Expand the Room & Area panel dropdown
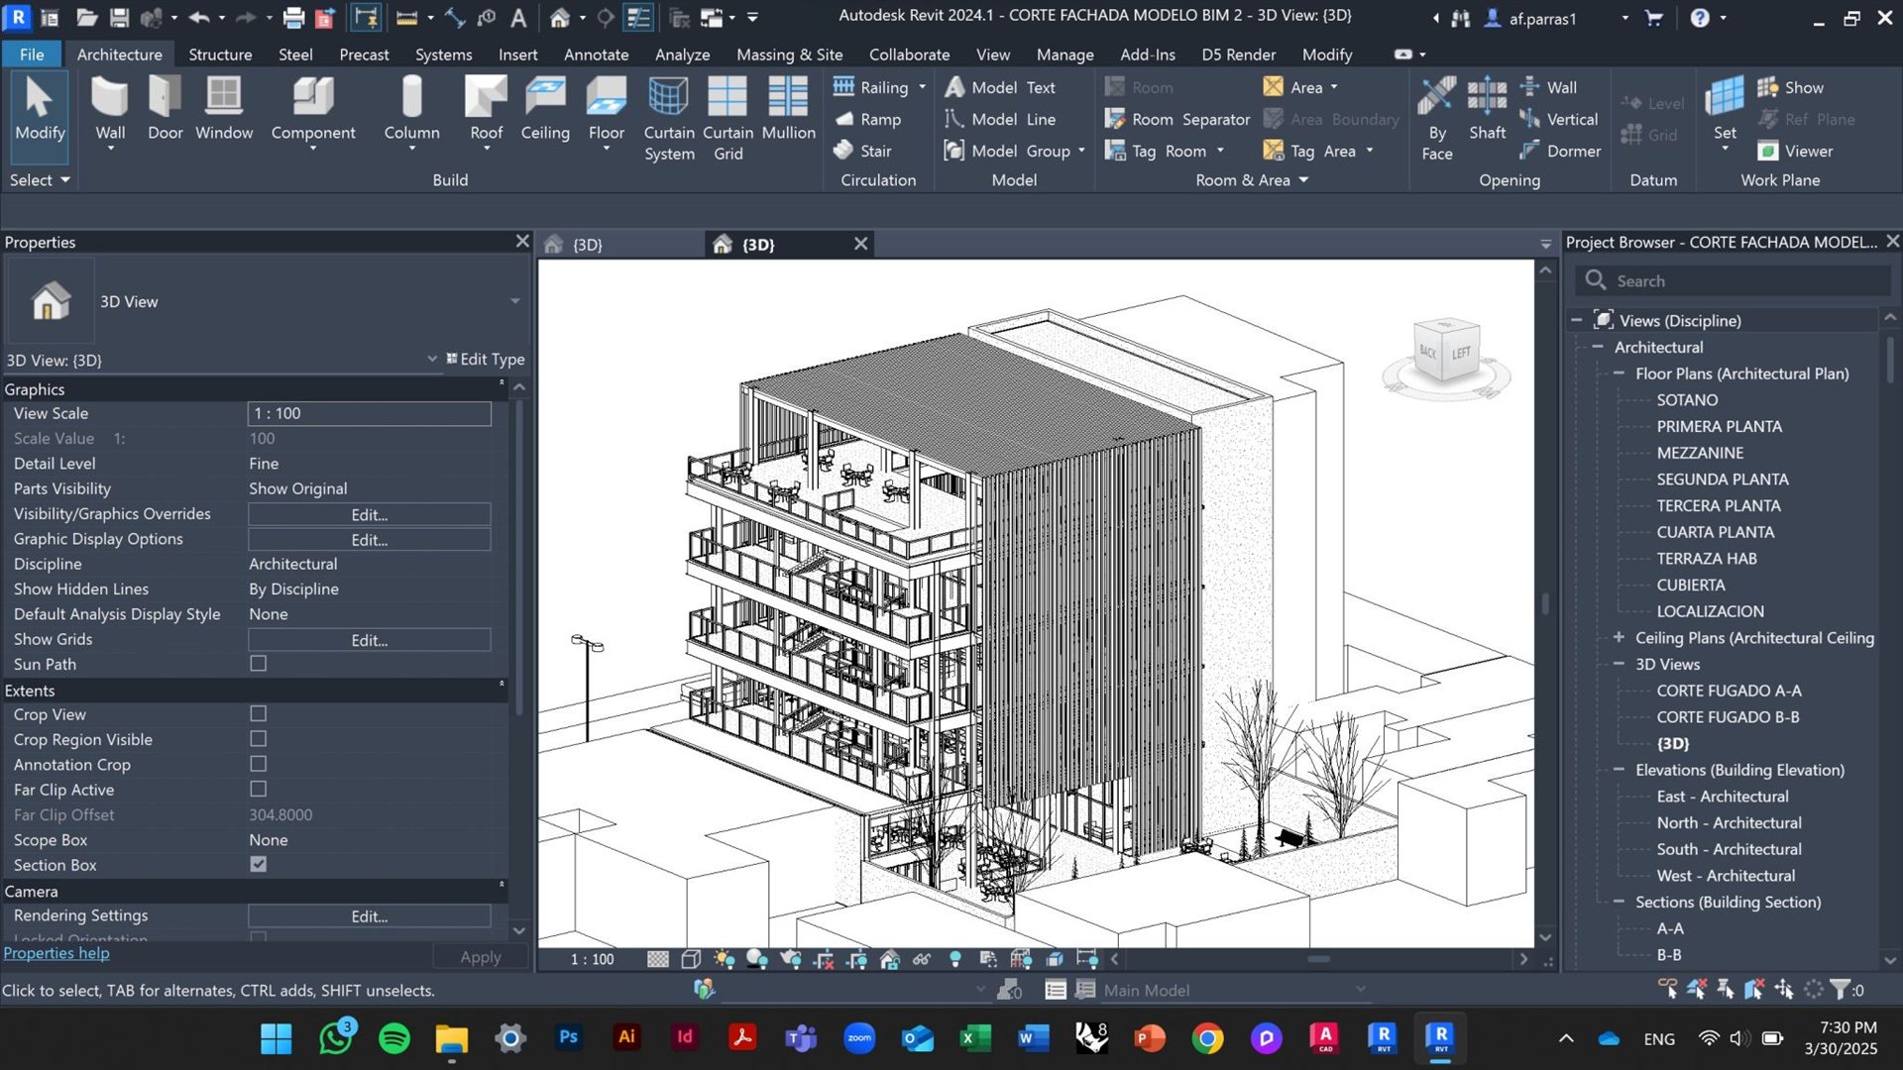 pyautogui.click(x=1252, y=179)
